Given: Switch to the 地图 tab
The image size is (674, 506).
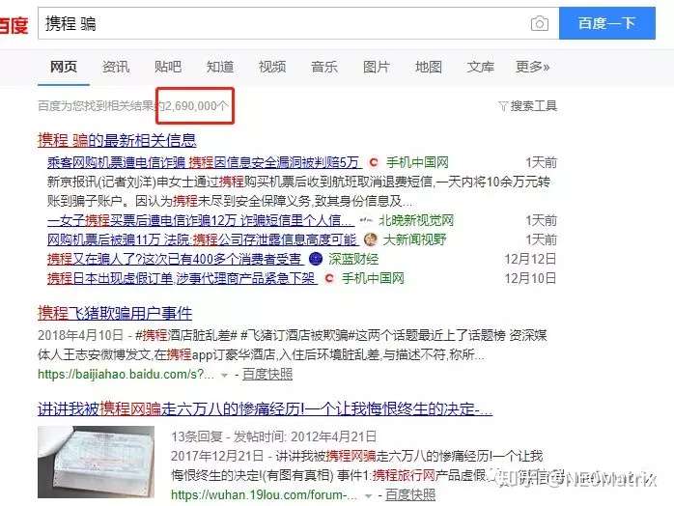Looking at the screenshot, I should (429, 67).
